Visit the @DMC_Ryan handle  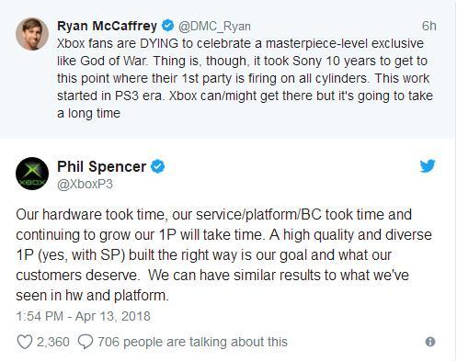214,27
